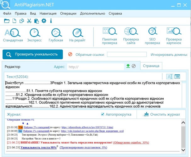Open settings gear icon
Screen dimensions: 191x157
click(x=44, y=21)
